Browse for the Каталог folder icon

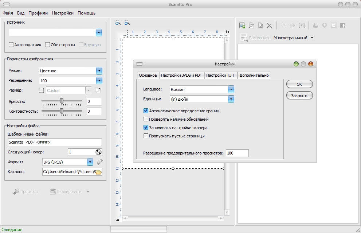[99, 172]
